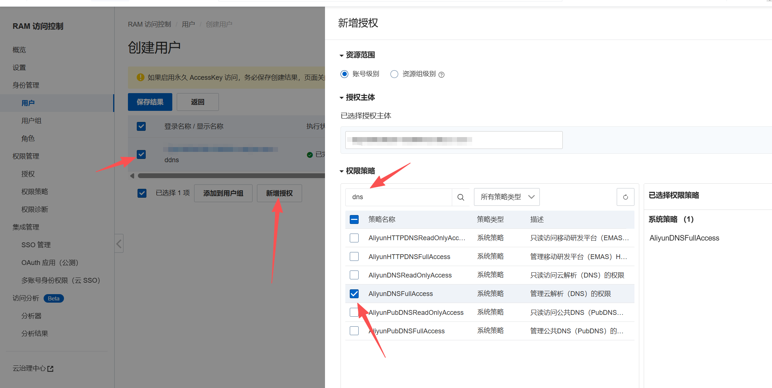The height and width of the screenshot is (388, 772).
Task: Open the 所有策略类型 dropdown
Action: tap(507, 197)
